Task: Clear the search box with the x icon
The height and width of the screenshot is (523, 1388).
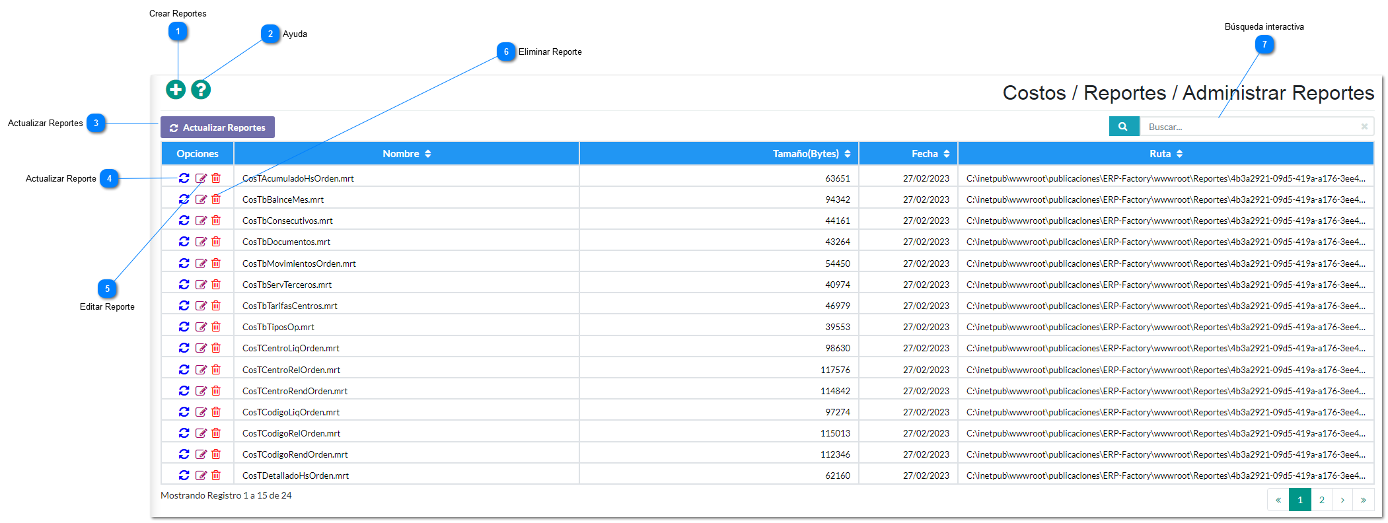Action: pos(1364,126)
